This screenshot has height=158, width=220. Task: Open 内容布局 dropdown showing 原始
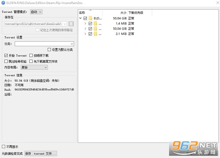coord(34,67)
